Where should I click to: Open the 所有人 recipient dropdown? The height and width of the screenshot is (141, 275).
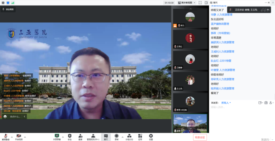226,103
